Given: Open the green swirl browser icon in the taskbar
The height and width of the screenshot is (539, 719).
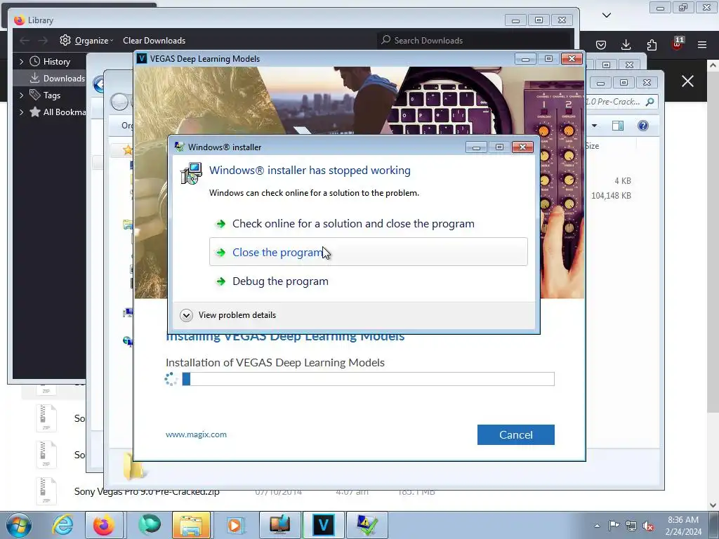Looking at the screenshot, I should tap(150, 525).
